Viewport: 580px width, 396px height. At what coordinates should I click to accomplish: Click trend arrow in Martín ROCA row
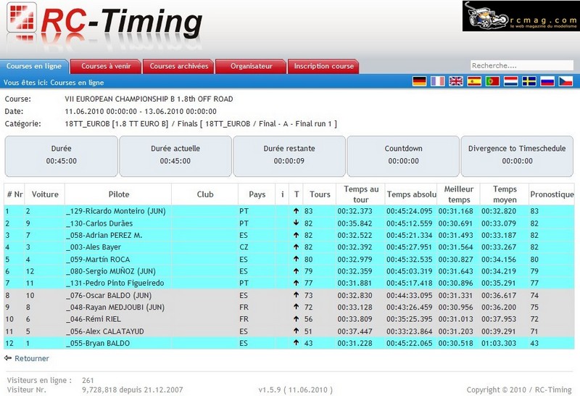point(296,259)
